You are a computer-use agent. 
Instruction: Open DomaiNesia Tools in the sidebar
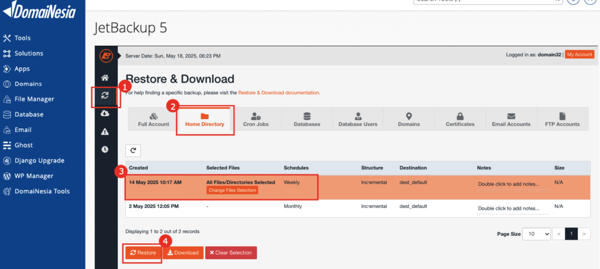(36, 191)
